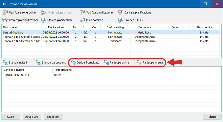Sort list by Stato meeting column
This screenshot has height=122, width=223.
tap(115, 27)
